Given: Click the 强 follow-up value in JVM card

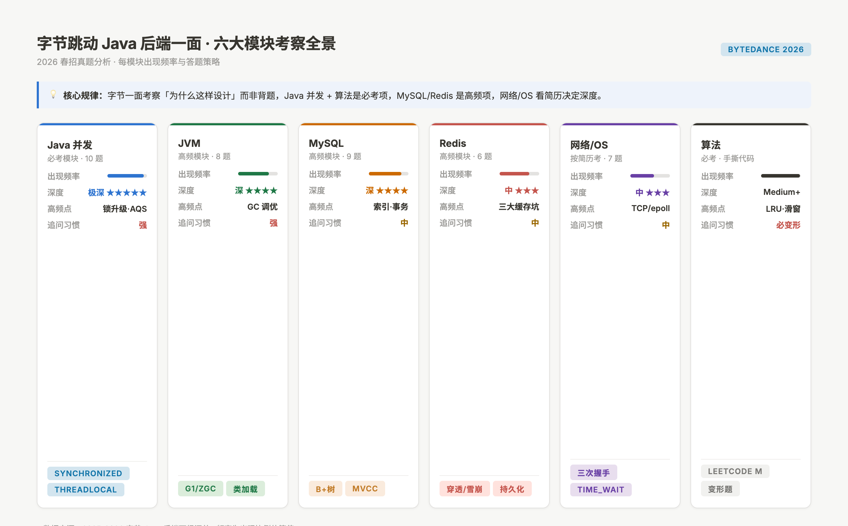Looking at the screenshot, I should coord(273,223).
